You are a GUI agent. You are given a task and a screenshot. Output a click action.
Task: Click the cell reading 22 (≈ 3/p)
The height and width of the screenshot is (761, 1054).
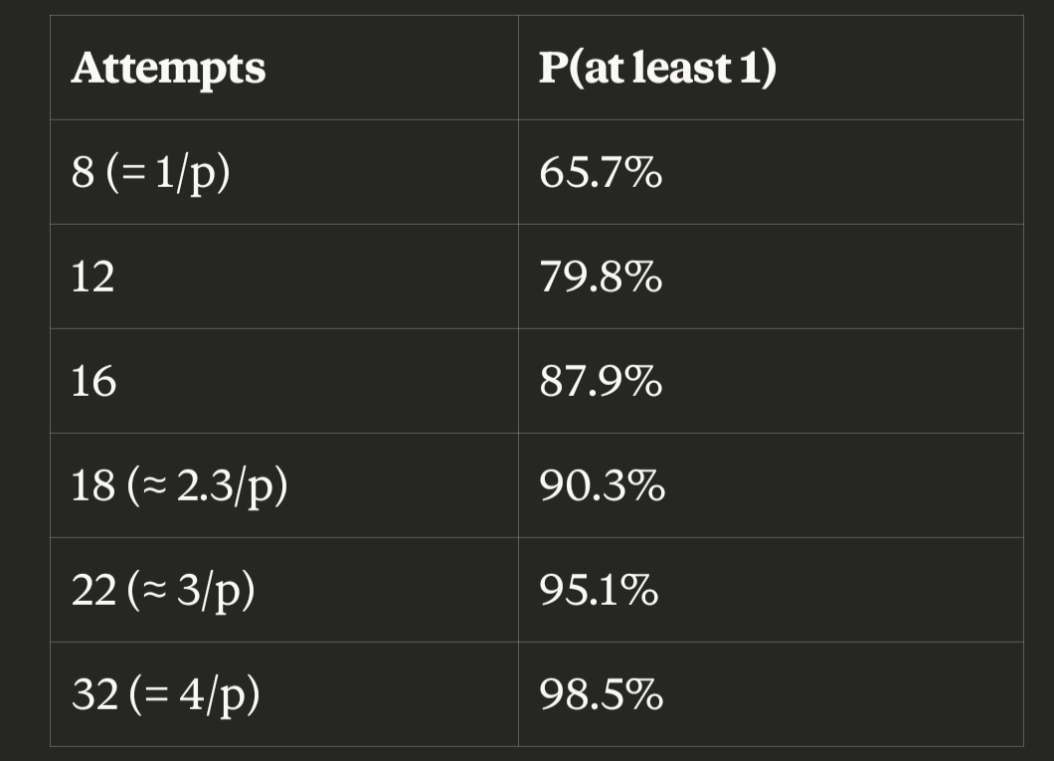tap(283, 590)
